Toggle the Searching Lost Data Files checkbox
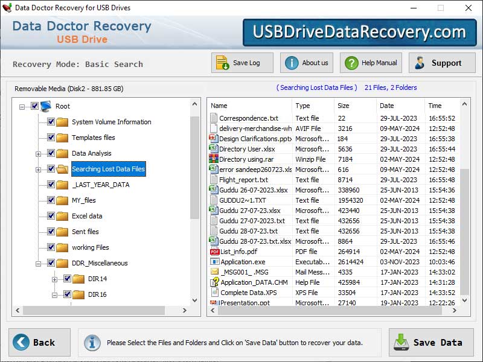483x362 pixels. tap(50, 169)
